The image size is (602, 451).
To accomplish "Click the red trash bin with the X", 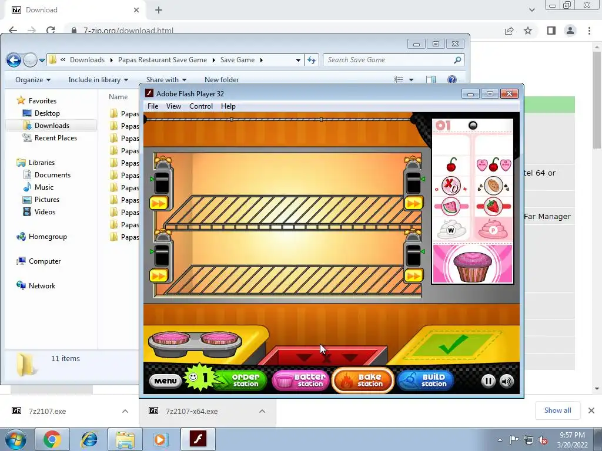I will (326, 355).
